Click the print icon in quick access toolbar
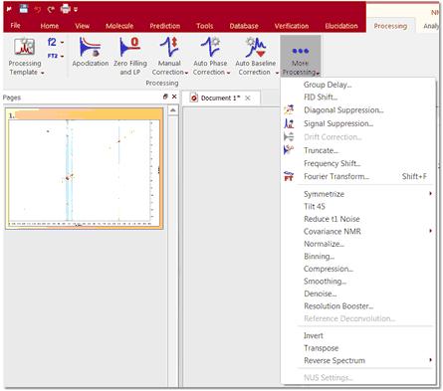443x391 pixels. [x=66, y=9]
